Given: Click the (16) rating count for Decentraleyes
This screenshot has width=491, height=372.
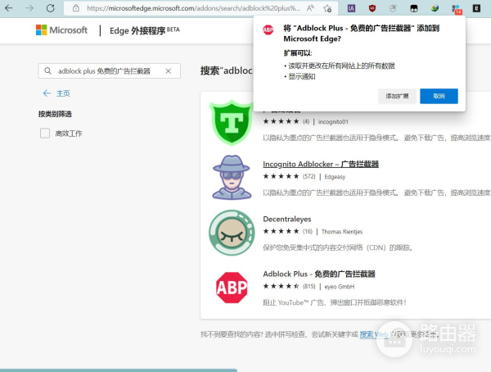Looking at the screenshot, I should 308,232.
